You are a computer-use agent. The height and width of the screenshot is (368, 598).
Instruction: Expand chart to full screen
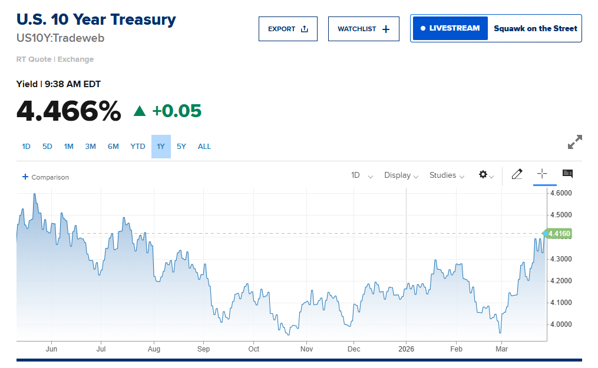(574, 142)
